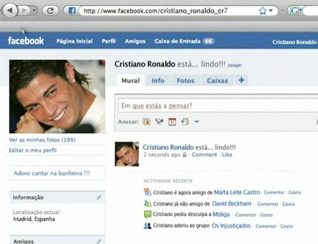Click the ACTIVIDADE RECENTE heading
318x244 pixels.
(168, 181)
